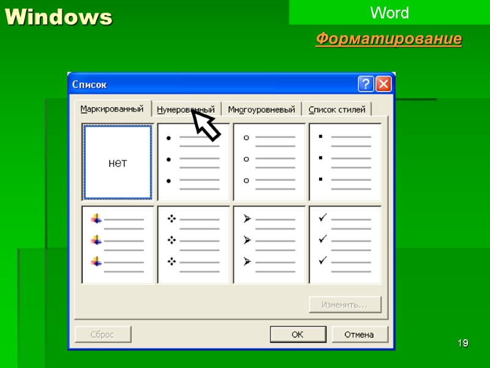Click the Windows slide title

[58, 17]
